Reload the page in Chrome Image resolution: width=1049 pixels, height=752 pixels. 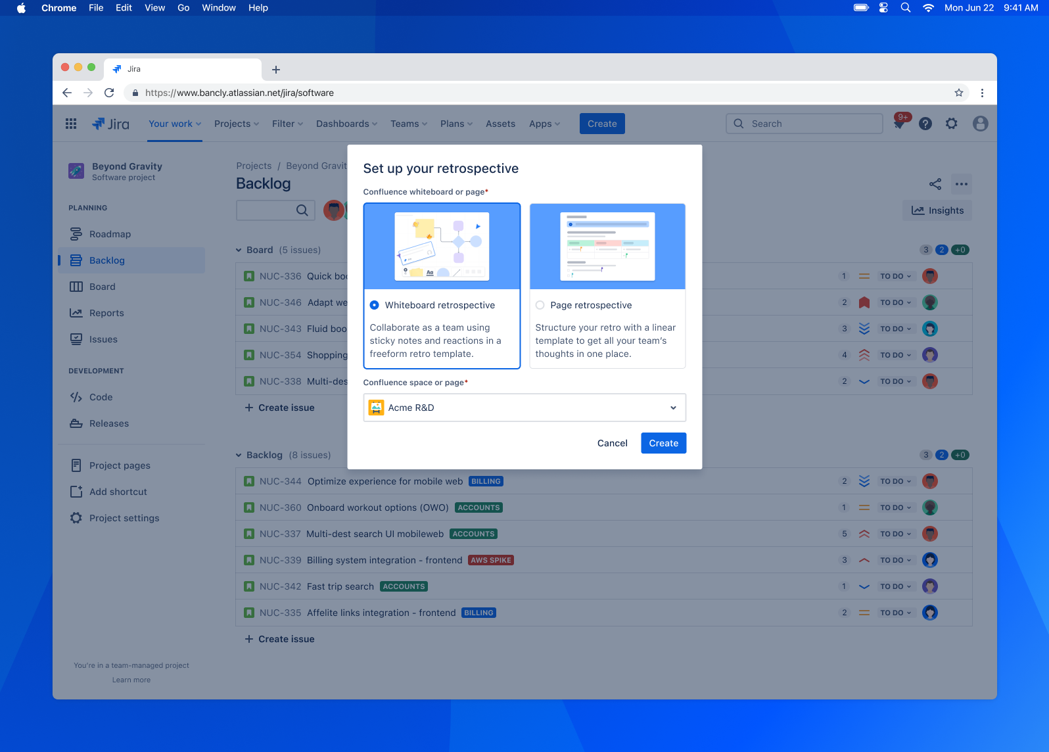point(109,93)
